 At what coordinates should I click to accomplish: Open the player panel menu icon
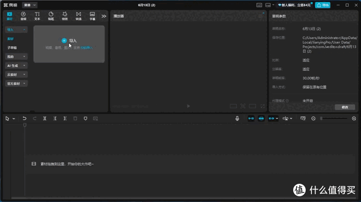click(x=260, y=16)
